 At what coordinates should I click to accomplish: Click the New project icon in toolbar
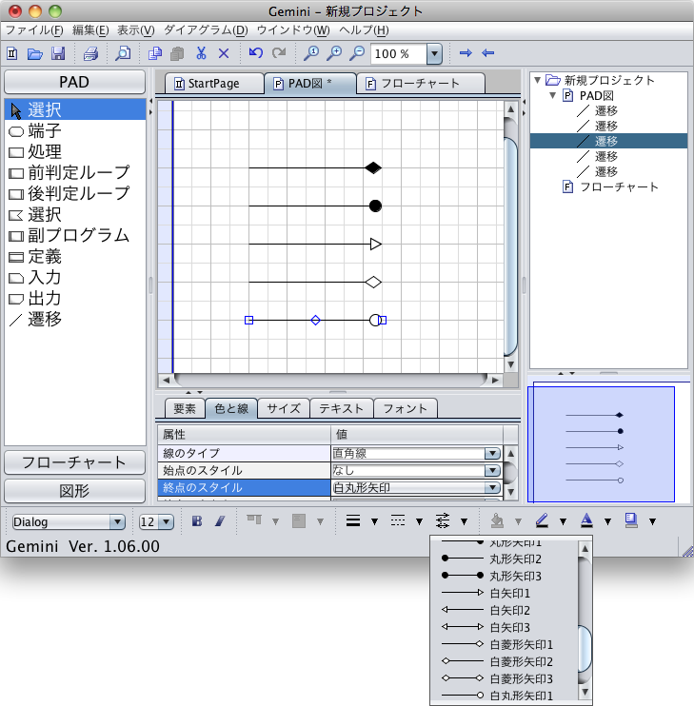point(12,53)
